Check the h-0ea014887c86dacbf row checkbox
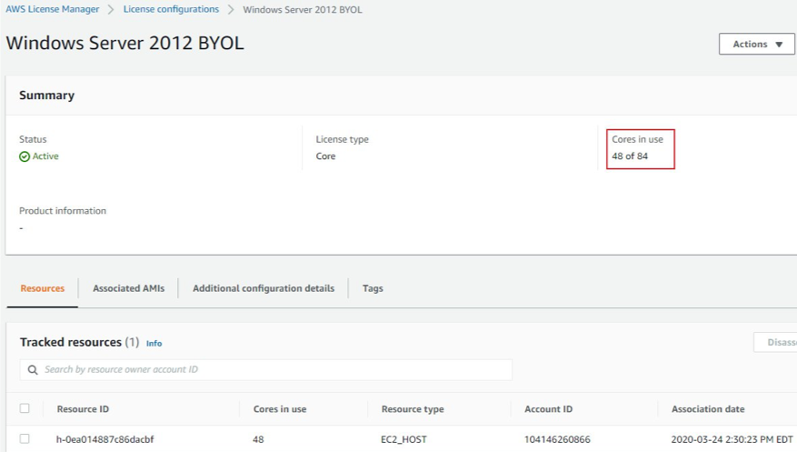 point(25,438)
